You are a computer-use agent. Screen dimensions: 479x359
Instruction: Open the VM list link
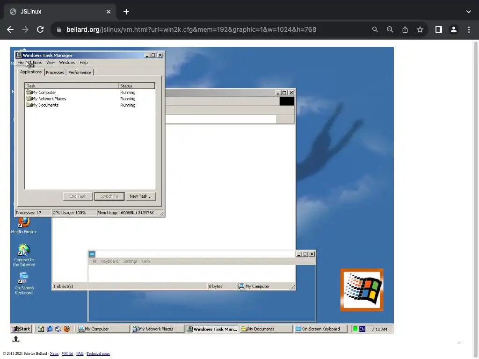(x=67, y=353)
